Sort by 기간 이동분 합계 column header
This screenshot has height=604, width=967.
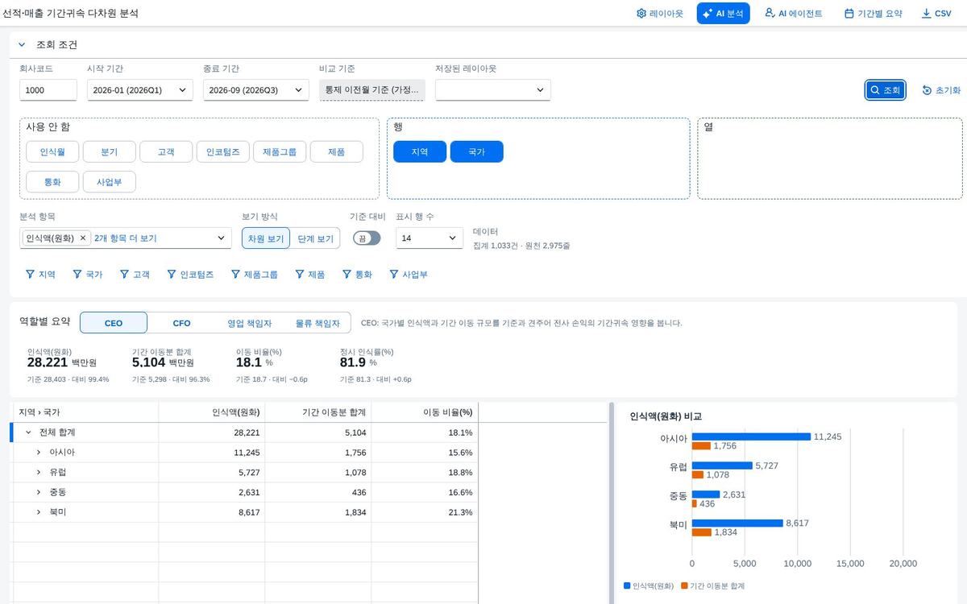318,412
